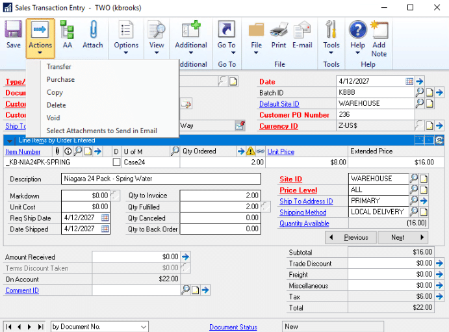Image resolution: width=449 pixels, height=332 pixels.
Task: Choose Transfer from the Actions menu
Action: tap(59, 67)
